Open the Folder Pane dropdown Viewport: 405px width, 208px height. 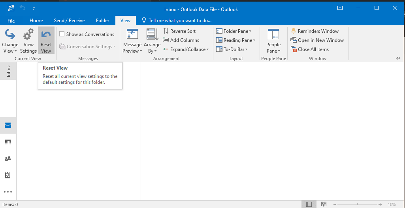[234, 31]
